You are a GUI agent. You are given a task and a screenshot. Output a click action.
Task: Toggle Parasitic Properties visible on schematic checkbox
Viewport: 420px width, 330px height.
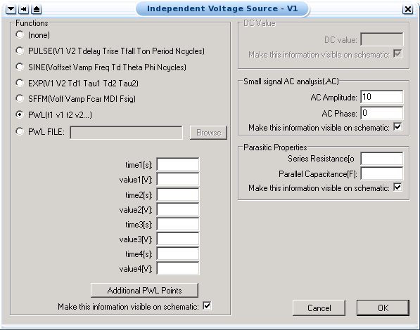tap(397, 187)
